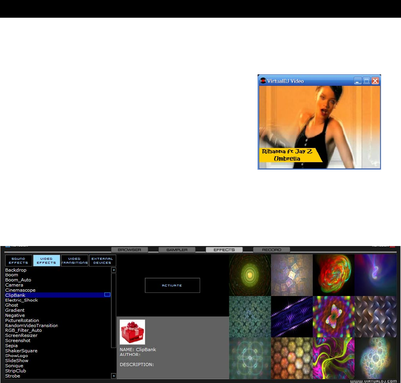Screen dimensions: 401x383
Task: Select the green concentric rings clip thumbnail
Action: point(250,275)
